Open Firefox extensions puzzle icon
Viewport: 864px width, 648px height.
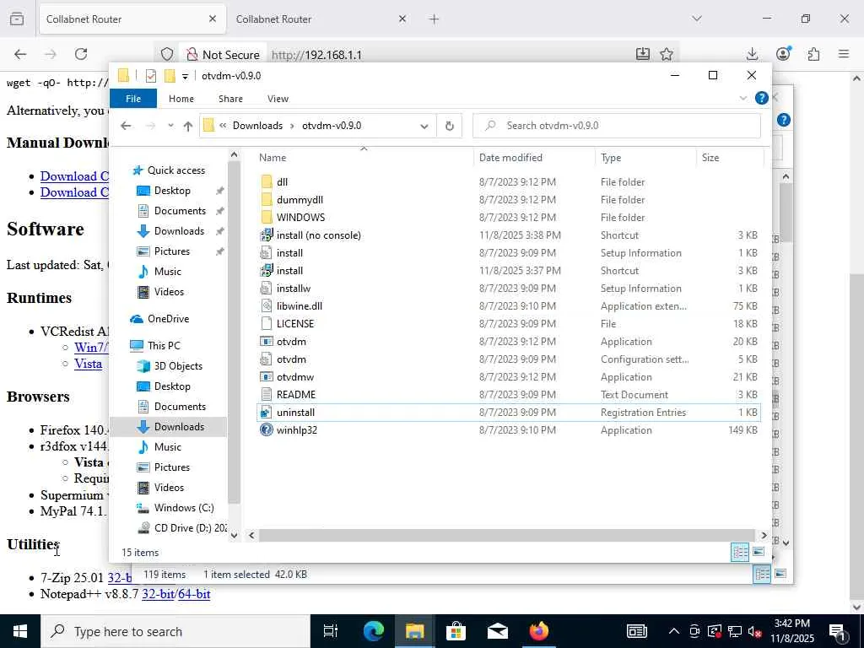click(813, 54)
